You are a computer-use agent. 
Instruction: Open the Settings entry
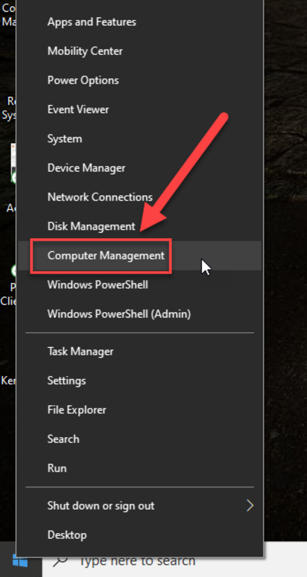(67, 380)
